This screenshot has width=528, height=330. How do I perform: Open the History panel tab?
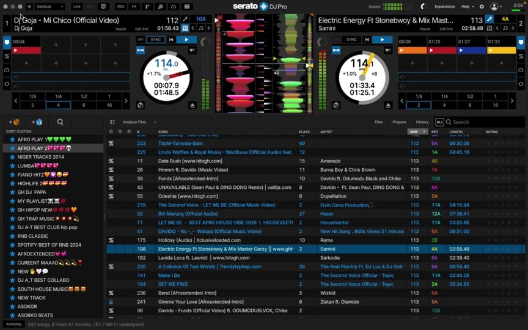tap(422, 122)
